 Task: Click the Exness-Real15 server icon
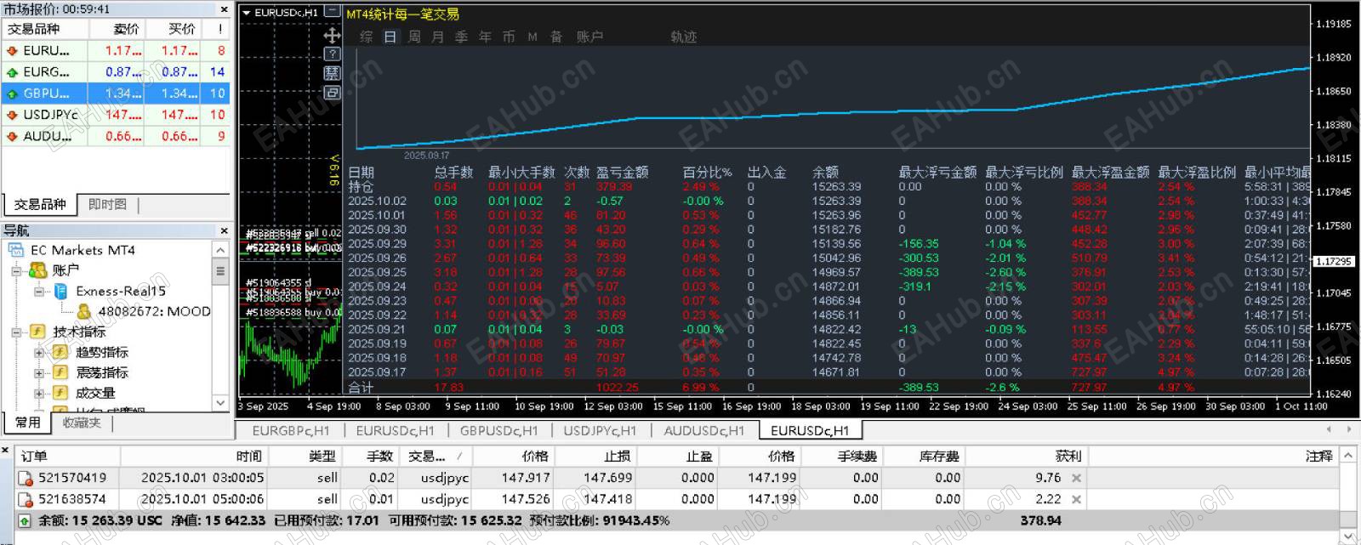click(x=60, y=291)
